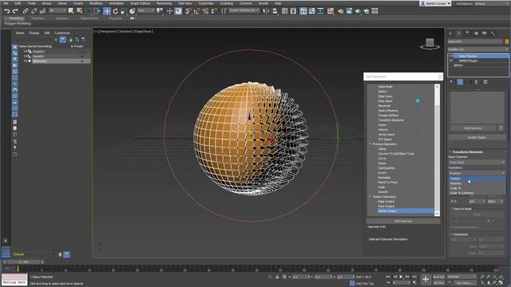Click the Modeling ribbon tab
Viewport: 511px width, 287px height.
[x=16, y=18]
